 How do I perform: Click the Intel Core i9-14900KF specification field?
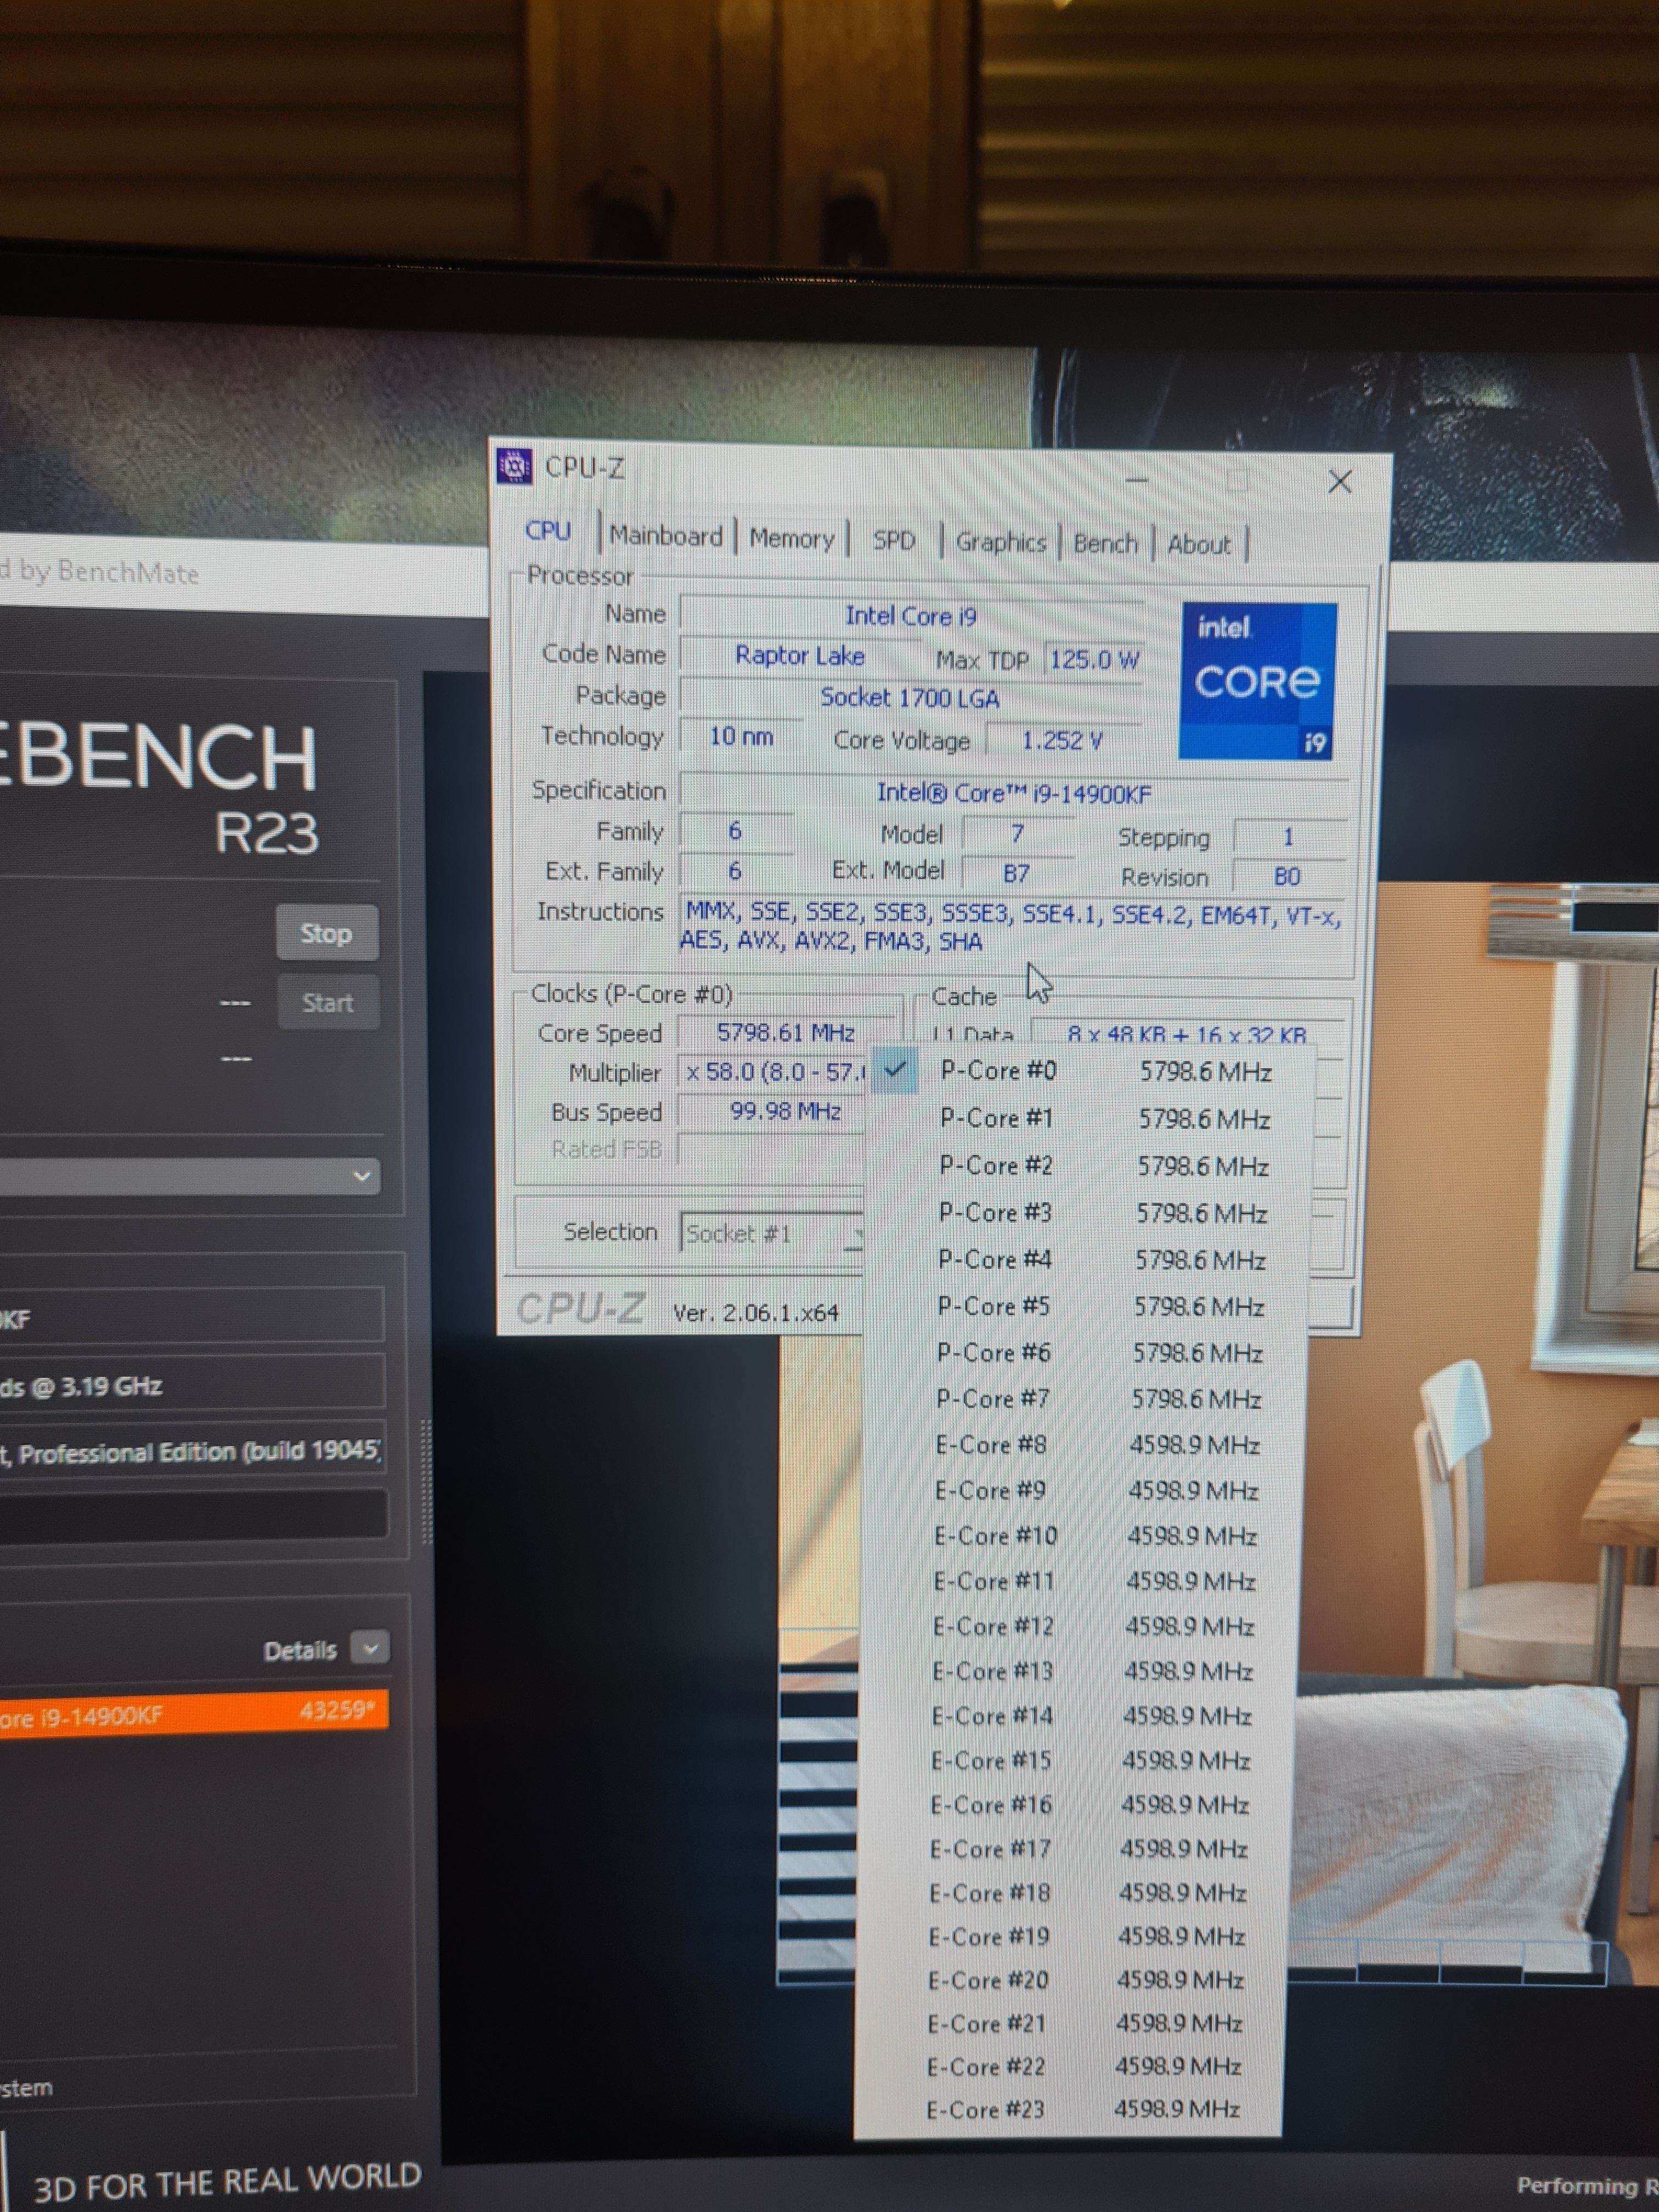coord(1014,793)
